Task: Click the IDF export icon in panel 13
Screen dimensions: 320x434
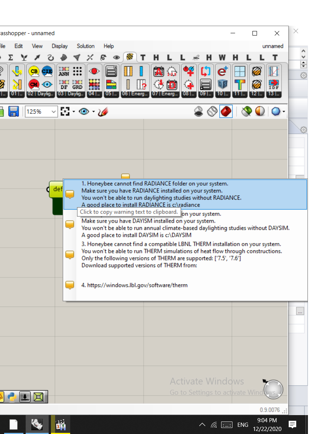Action: (x=274, y=84)
